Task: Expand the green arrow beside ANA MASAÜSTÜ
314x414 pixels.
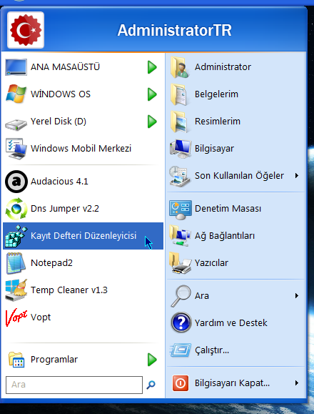Action: click(152, 67)
